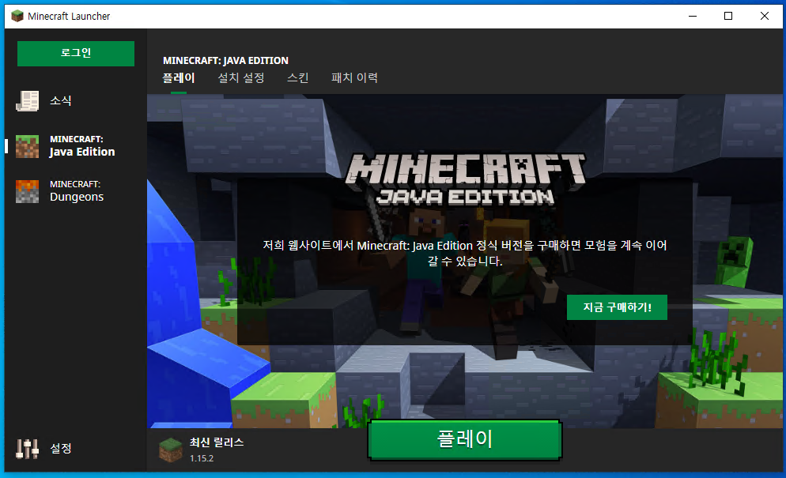Close the Minecraft Launcher window
Image resolution: width=786 pixels, height=478 pixels.
tap(765, 16)
